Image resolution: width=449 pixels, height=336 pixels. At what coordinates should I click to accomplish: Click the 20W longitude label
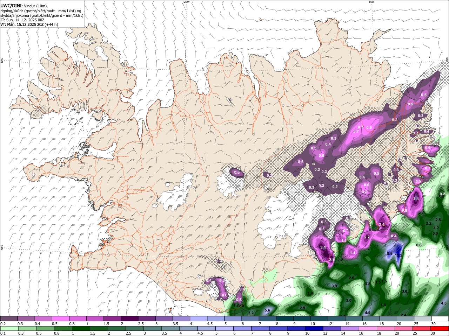pyautogui.click(x=187, y=2)
